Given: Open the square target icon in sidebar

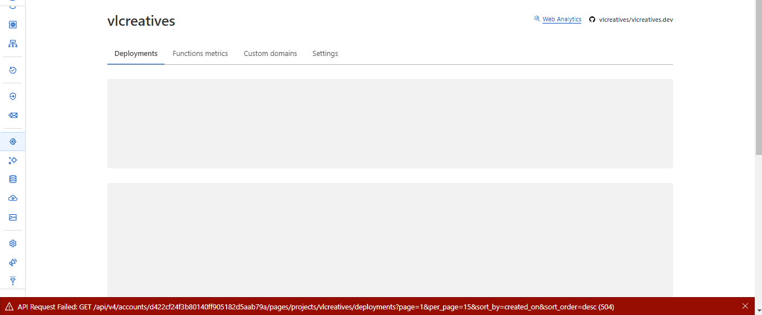Looking at the screenshot, I should point(13,25).
